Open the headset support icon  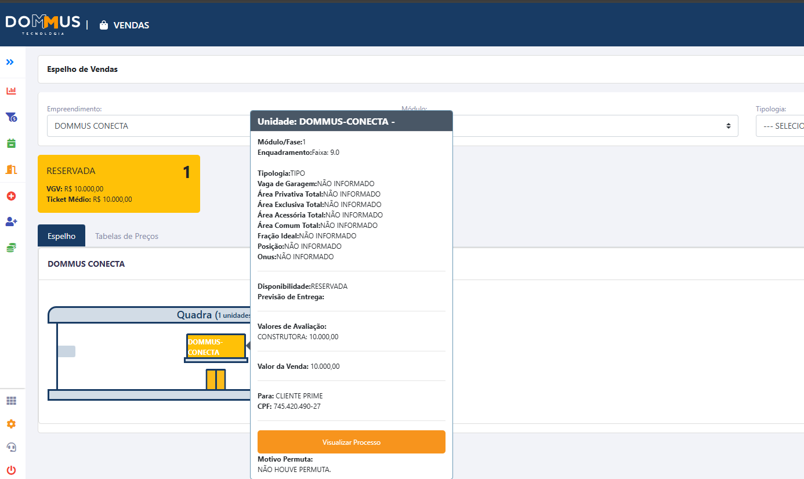tap(11, 447)
